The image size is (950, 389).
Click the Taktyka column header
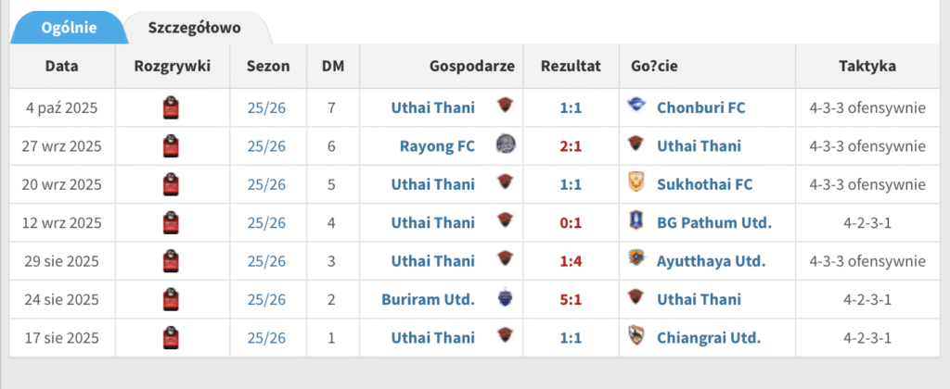(x=867, y=66)
